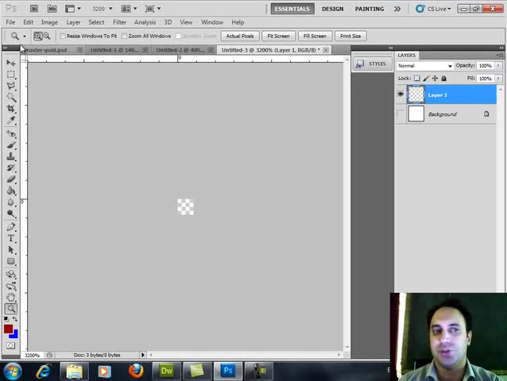Screen dimensions: 507x381
Task: Select the Rectangle shape tool
Action: (10, 261)
